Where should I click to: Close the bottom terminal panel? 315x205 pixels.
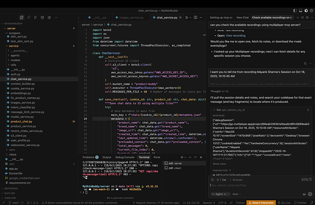click(x=201, y=157)
